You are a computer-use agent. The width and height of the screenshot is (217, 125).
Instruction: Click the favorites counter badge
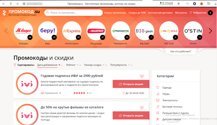point(210,13)
